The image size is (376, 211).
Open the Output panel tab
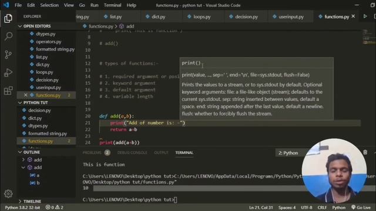pos(161,152)
